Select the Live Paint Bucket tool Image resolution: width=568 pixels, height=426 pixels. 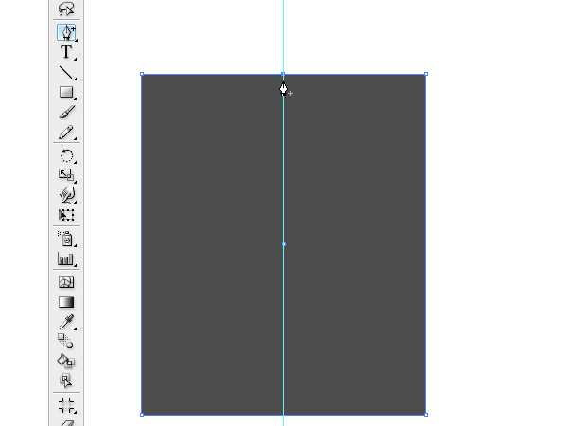66,361
